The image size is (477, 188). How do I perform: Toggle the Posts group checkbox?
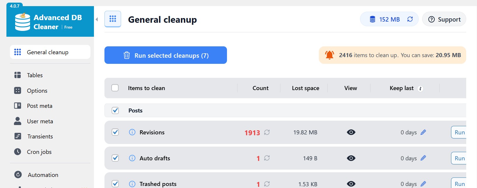coord(115,110)
